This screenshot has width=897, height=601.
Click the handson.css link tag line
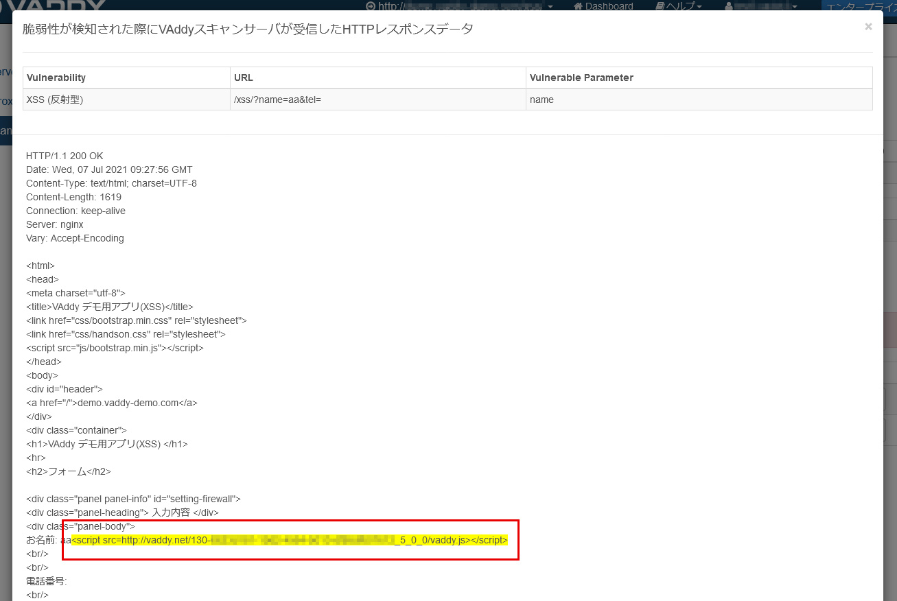pos(126,334)
